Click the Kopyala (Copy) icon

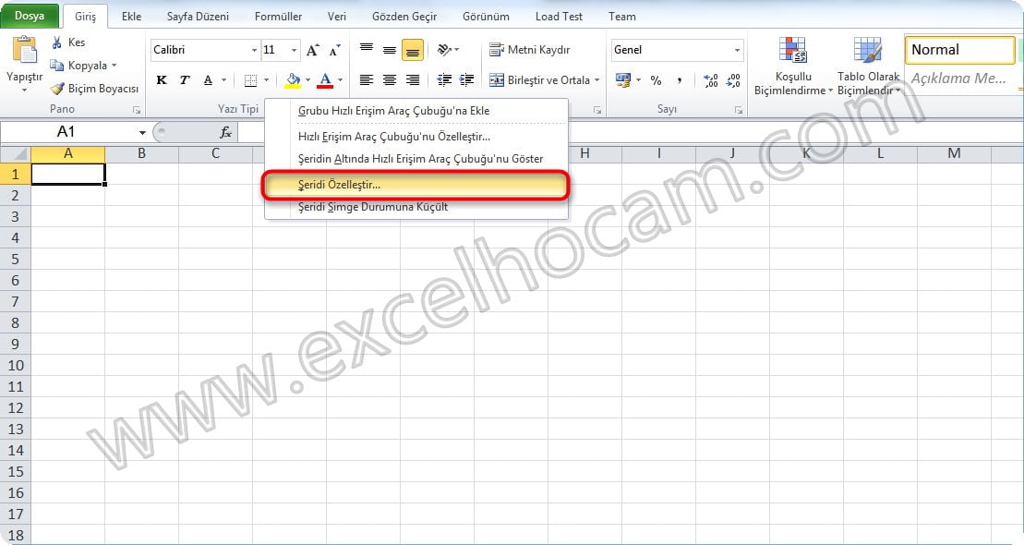[57, 66]
